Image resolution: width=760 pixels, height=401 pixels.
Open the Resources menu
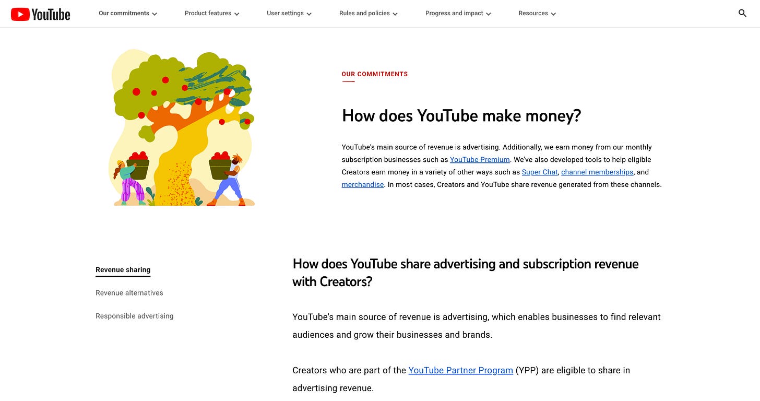coord(537,14)
